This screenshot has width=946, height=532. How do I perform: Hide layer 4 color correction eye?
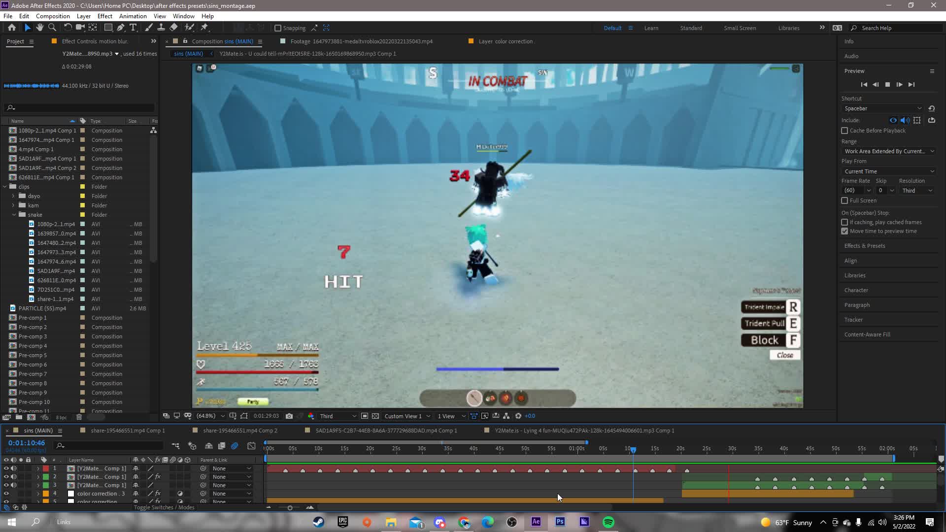coord(6,494)
